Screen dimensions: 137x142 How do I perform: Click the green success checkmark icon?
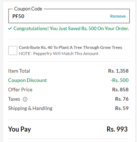coord(10,28)
